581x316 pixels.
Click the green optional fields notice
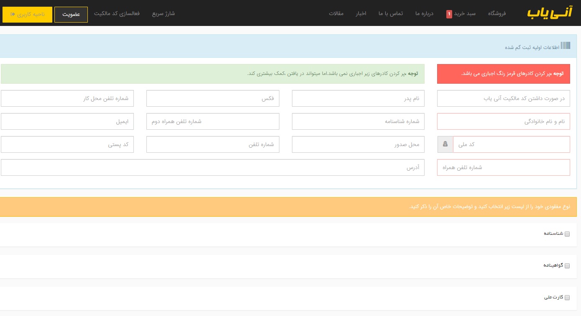pos(212,74)
